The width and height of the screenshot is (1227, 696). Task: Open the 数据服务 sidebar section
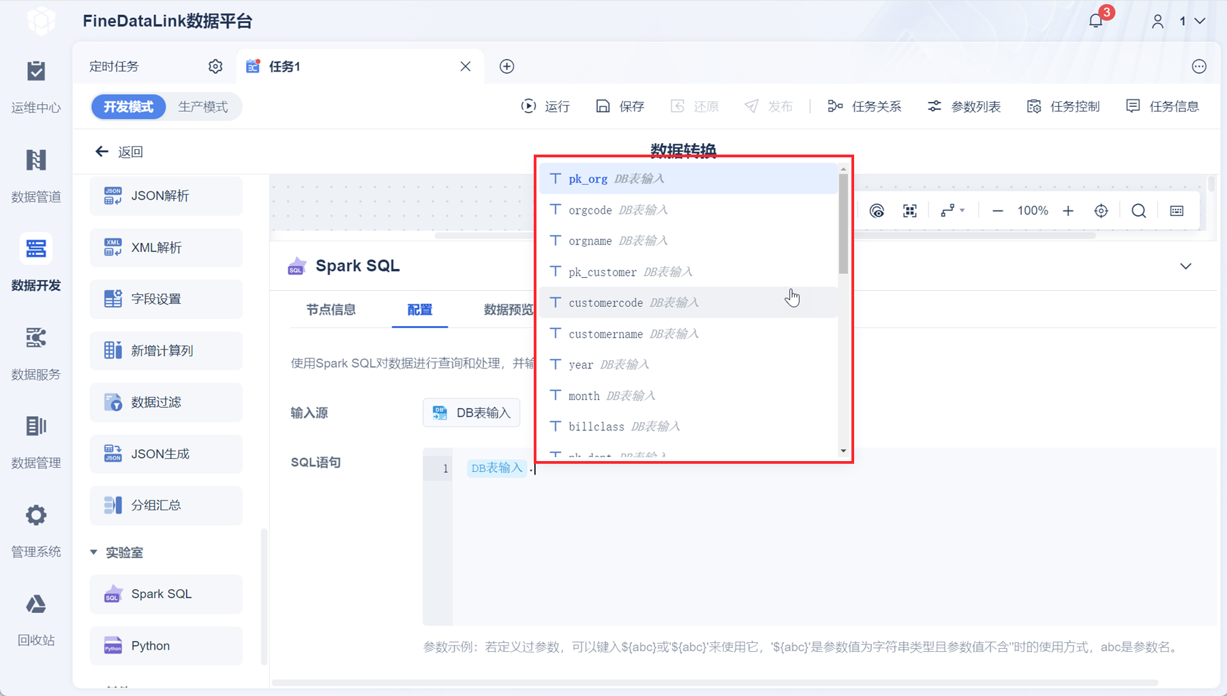36,353
